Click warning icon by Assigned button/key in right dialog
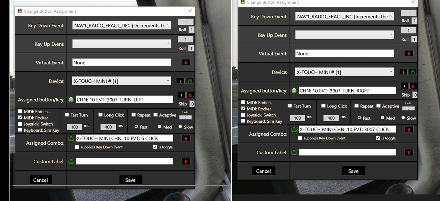The width and height of the screenshot is (440, 201). (x=404, y=86)
